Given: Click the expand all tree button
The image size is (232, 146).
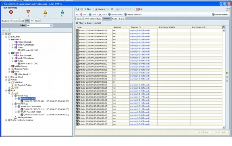Looking at the screenshot, I should click(x=3, y=30).
